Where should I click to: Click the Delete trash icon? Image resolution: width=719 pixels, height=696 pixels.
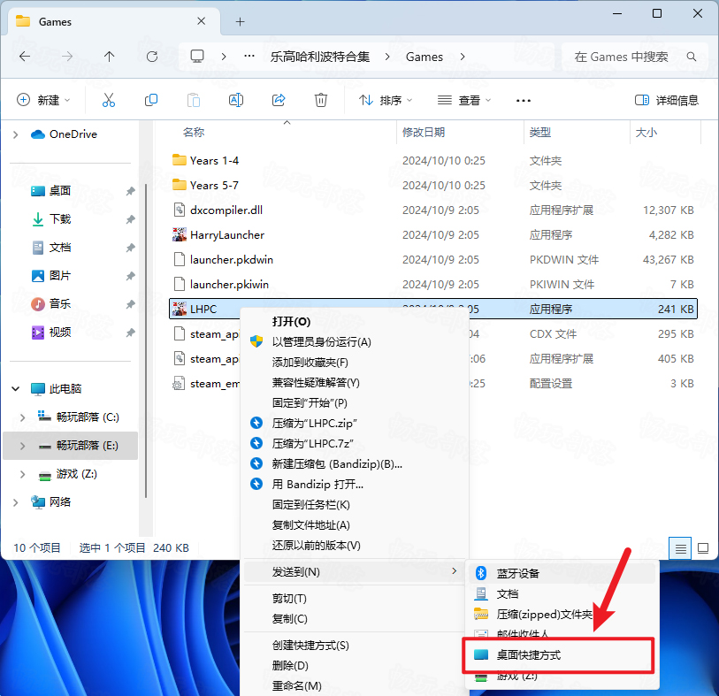(320, 100)
